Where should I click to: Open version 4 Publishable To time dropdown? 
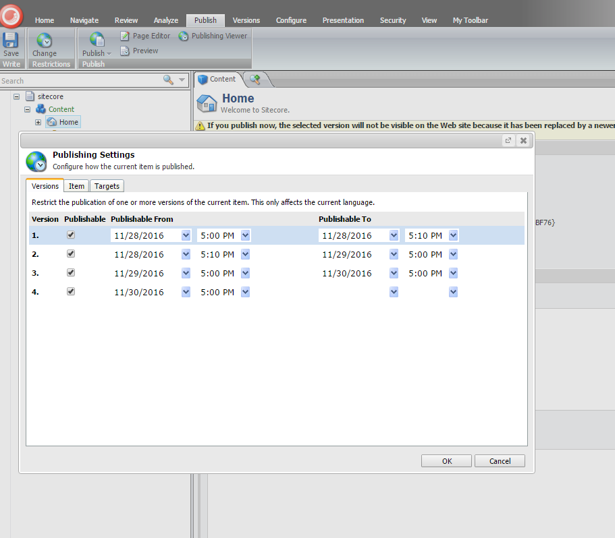453,292
